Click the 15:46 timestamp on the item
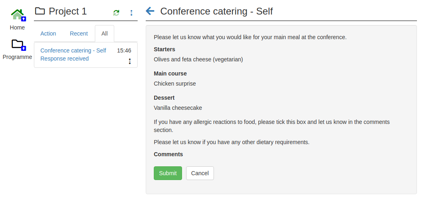This screenshot has height=197, width=421. 124,50
